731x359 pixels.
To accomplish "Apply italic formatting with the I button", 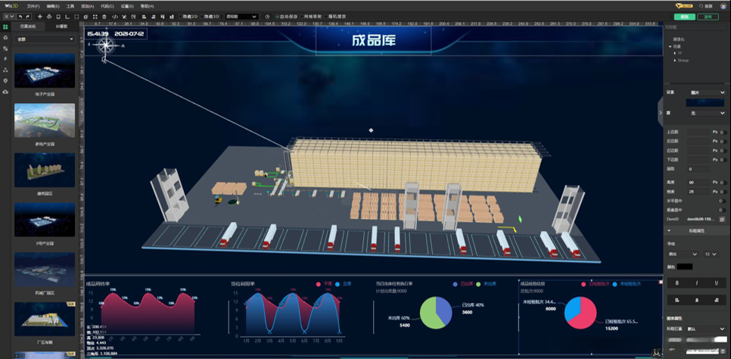I will click(x=696, y=283).
